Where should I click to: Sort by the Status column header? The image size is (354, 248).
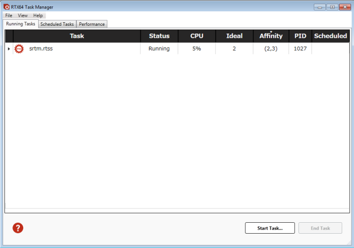click(159, 36)
